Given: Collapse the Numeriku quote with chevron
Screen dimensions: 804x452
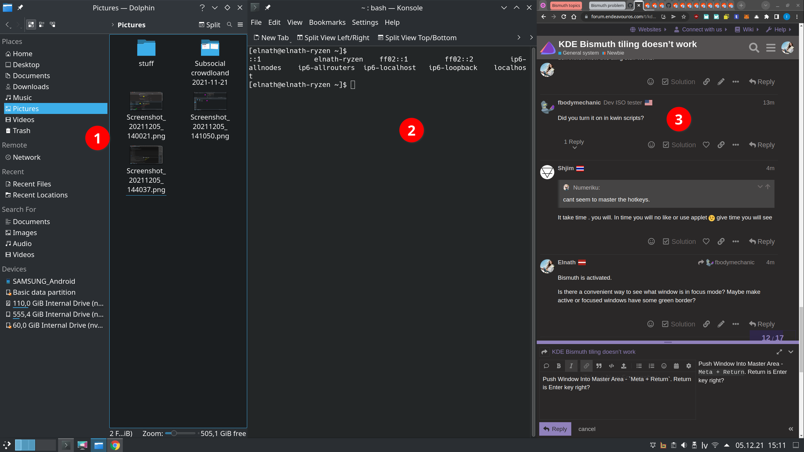Looking at the screenshot, I should tap(760, 186).
